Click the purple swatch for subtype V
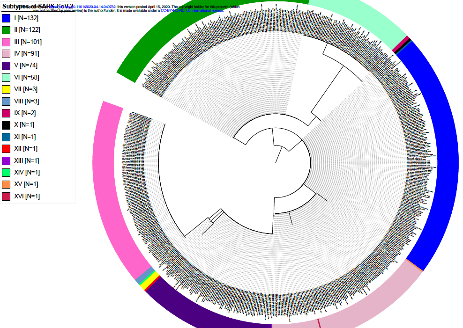Image resolution: width=463 pixels, height=328 pixels. [x=6, y=66]
